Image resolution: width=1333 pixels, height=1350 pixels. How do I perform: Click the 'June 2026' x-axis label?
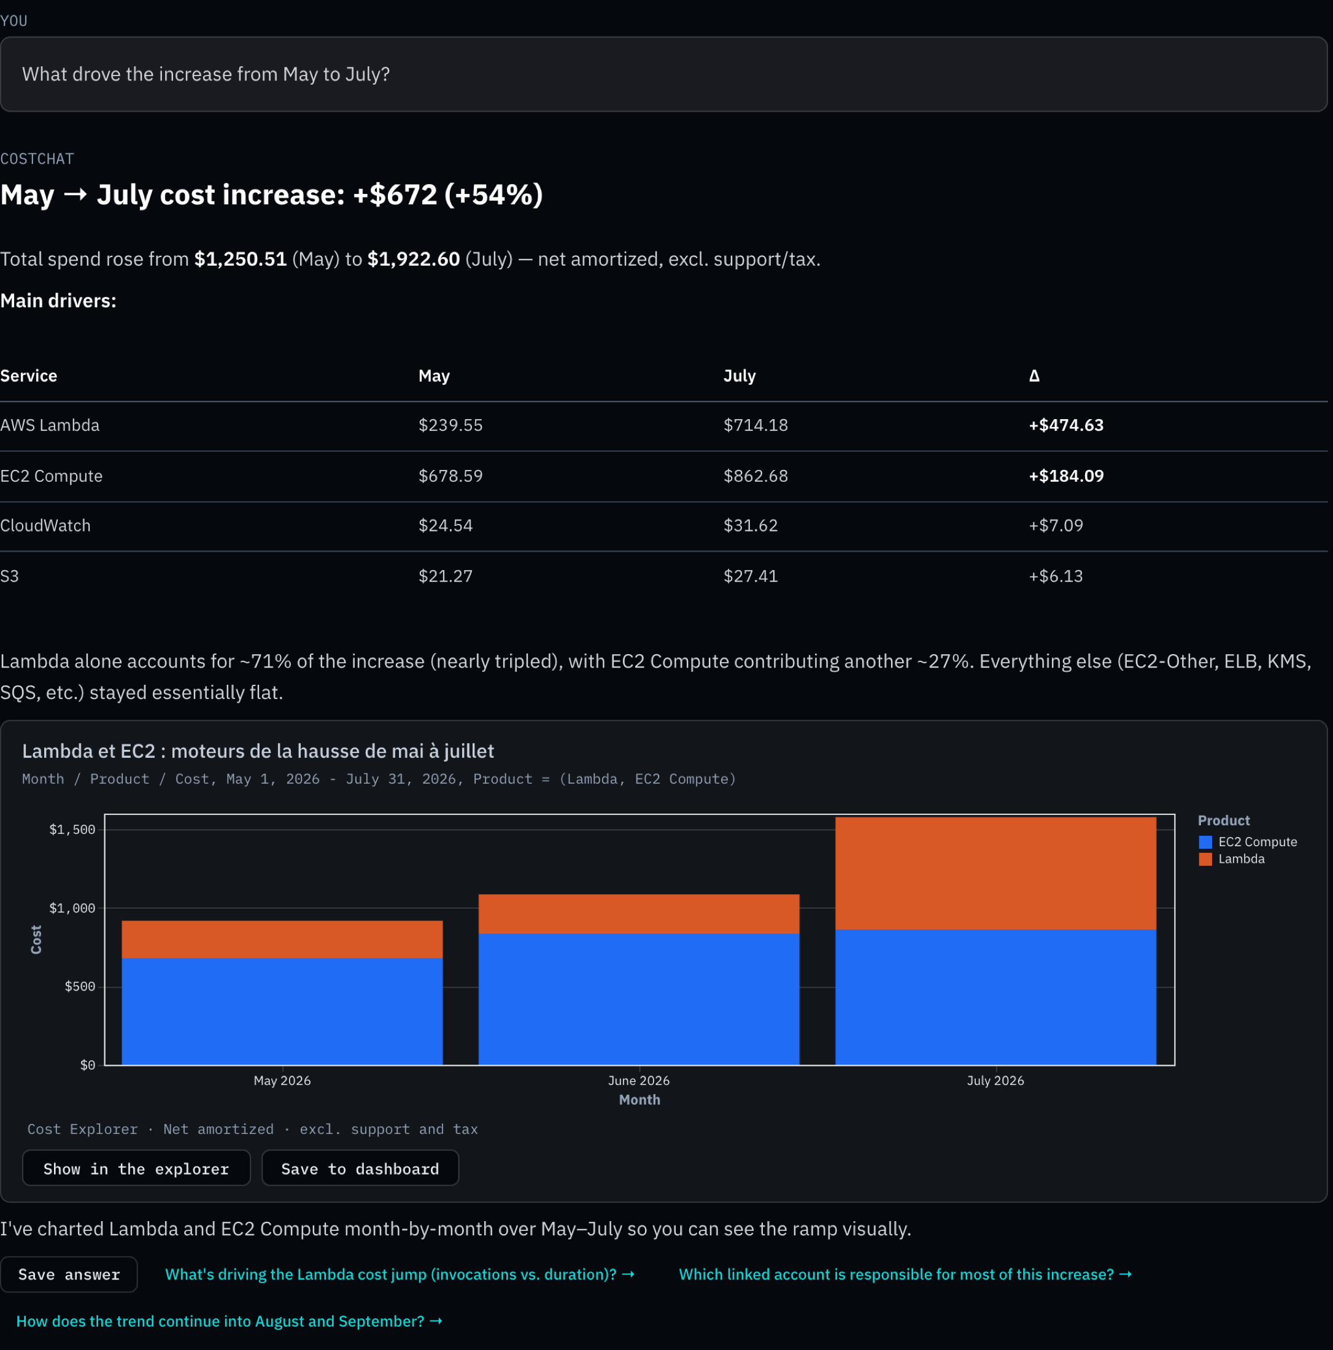639,1080
